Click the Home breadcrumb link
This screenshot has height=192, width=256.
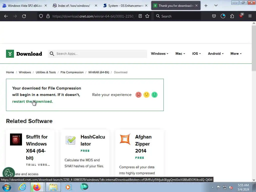coord(10,72)
